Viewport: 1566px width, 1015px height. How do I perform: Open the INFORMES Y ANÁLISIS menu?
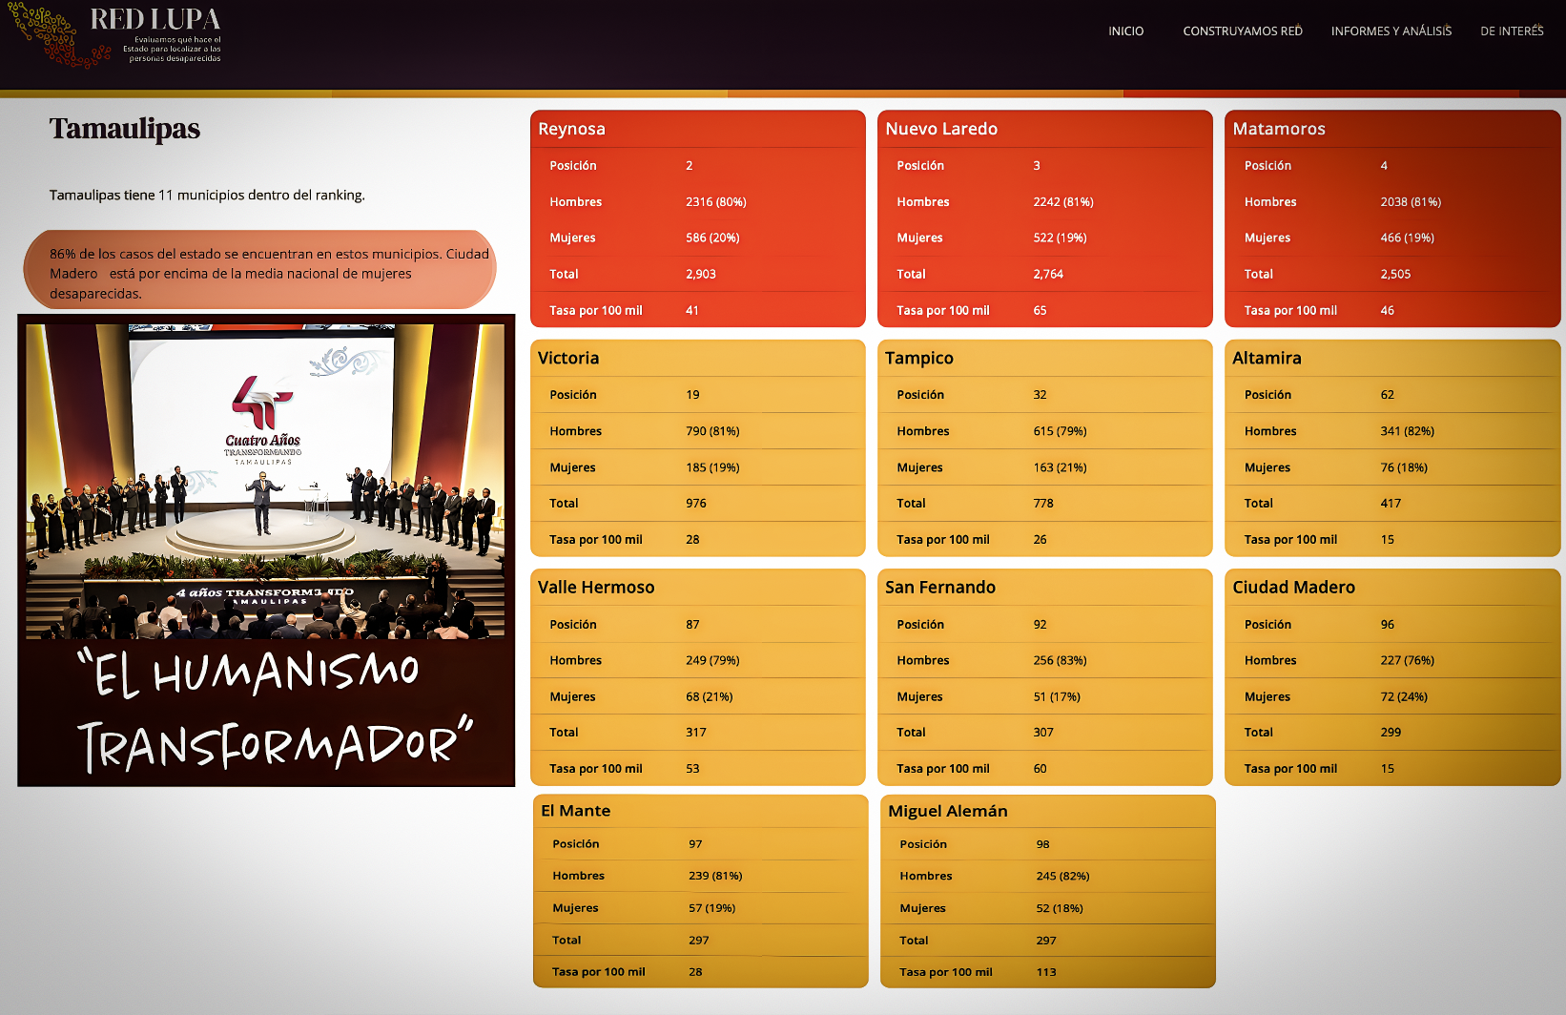(x=1391, y=31)
